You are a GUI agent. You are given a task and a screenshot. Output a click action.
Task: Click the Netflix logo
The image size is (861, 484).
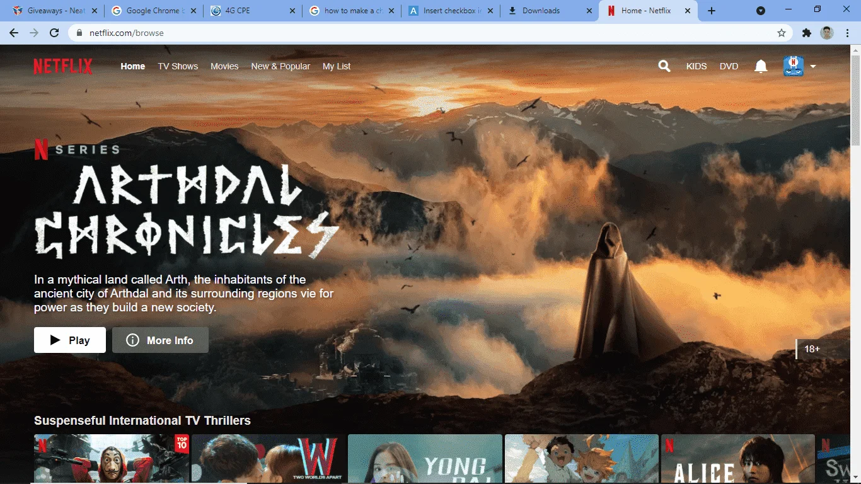click(63, 66)
